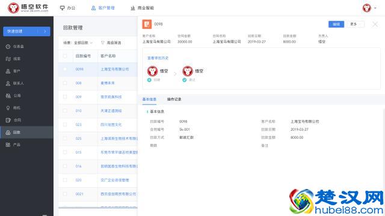Open the 联系人 contacts icon in sidebar
Screen dimensions: 385x216
8,83
